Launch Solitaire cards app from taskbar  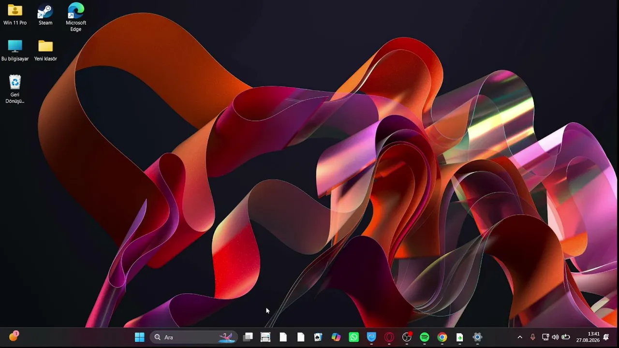coord(318,337)
